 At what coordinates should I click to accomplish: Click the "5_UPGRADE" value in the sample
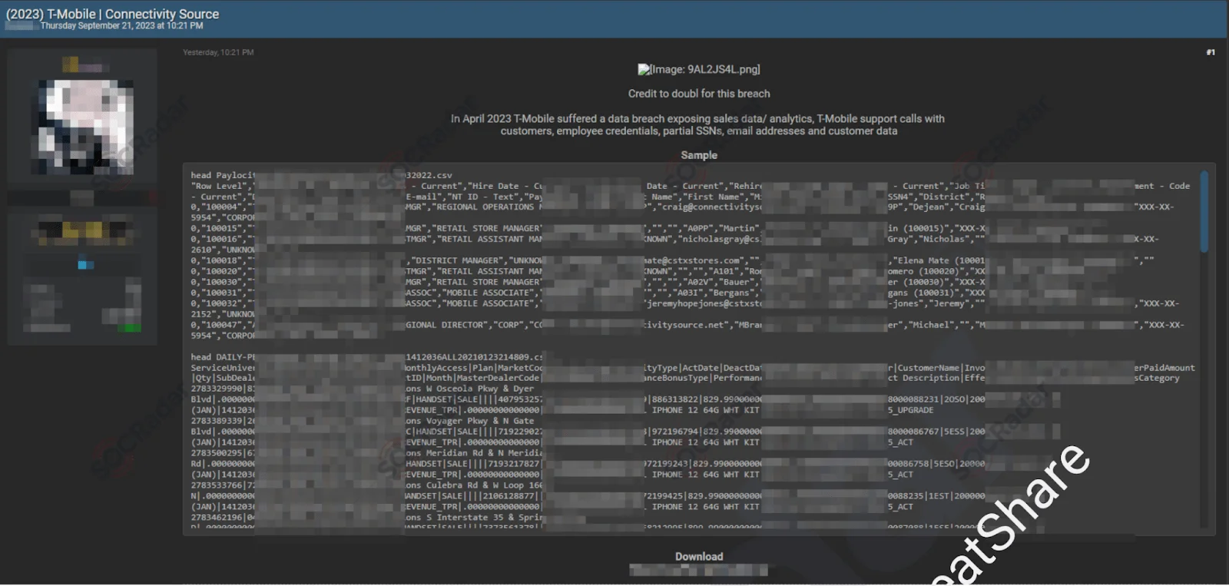pos(911,410)
